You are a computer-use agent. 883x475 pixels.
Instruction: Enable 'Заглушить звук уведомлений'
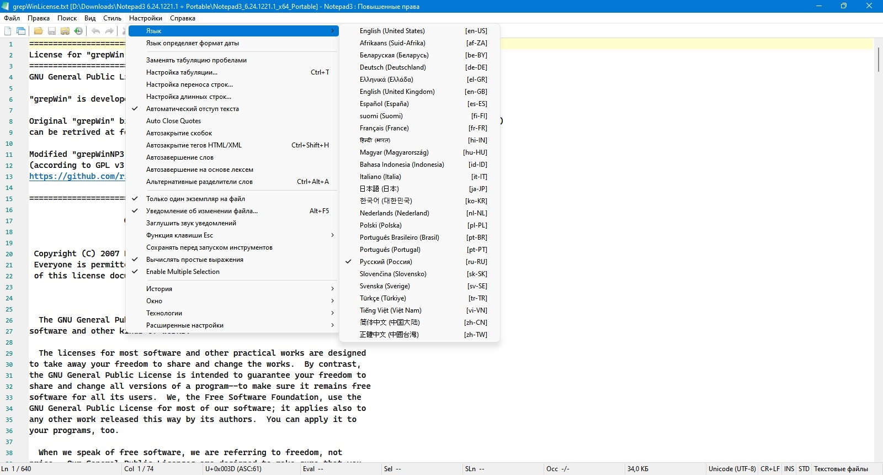click(232, 223)
